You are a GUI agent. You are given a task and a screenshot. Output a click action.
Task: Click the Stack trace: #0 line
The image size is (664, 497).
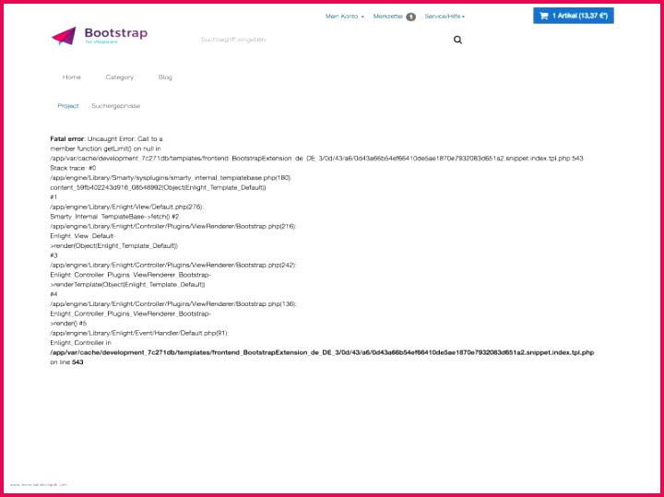point(73,168)
